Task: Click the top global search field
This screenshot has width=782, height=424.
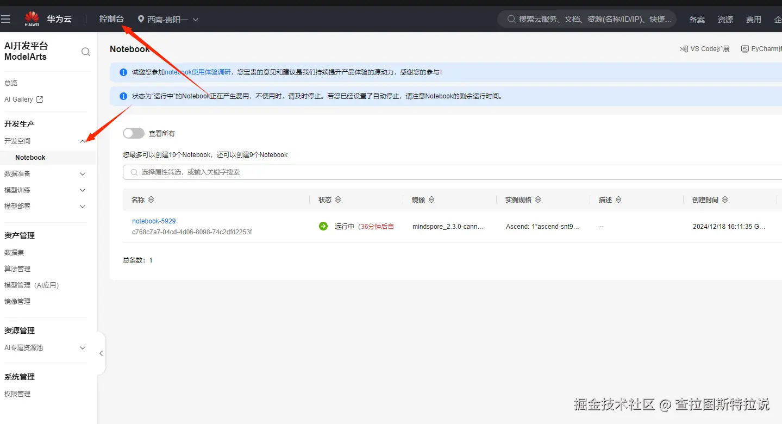Action: (x=587, y=19)
